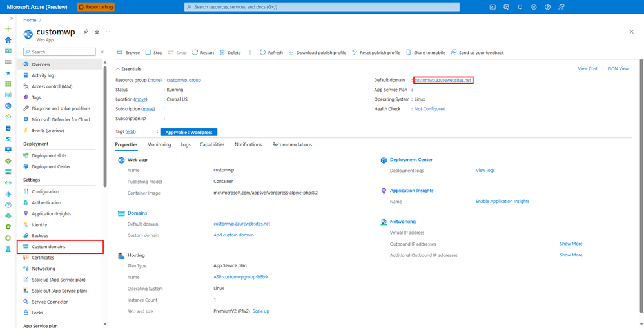Open JSON View
The width and height of the screenshot is (644, 328).
point(618,68)
